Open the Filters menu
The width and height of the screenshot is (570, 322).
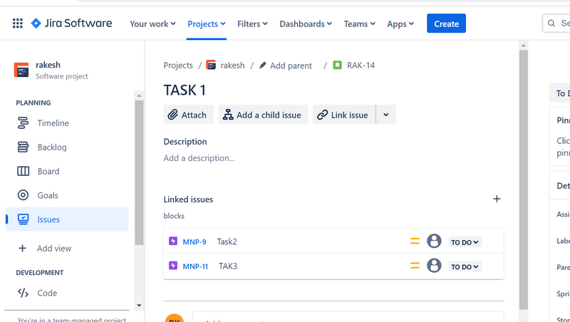click(252, 24)
